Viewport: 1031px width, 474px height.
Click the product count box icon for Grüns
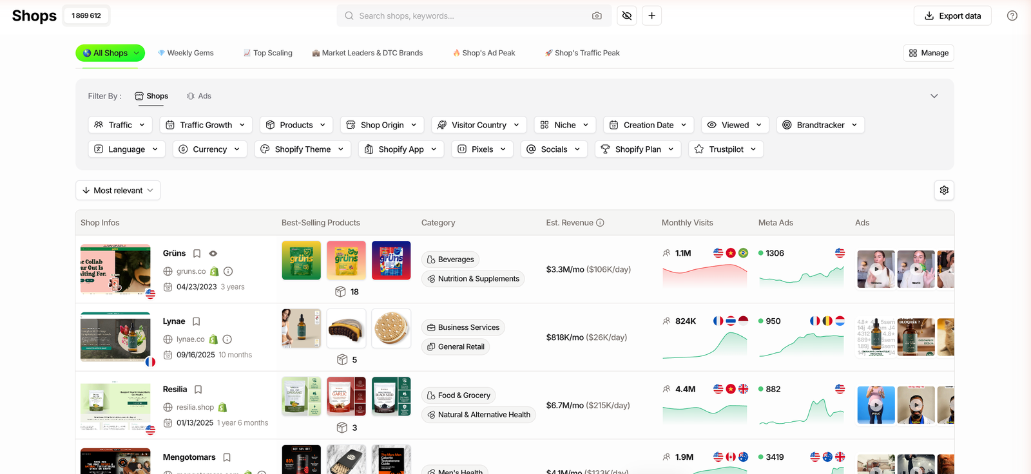tap(341, 292)
